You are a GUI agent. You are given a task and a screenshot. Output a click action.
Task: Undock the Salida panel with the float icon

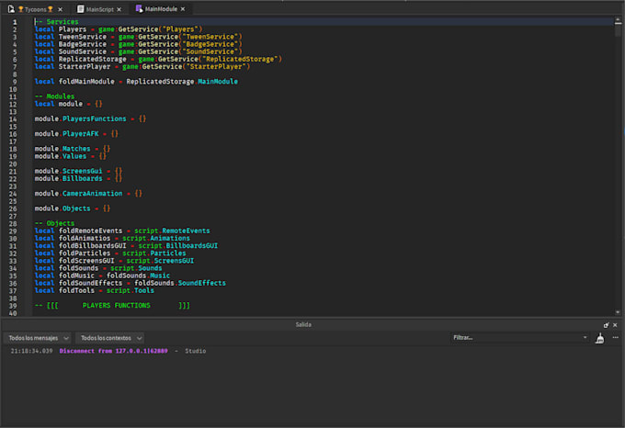coord(607,325)
